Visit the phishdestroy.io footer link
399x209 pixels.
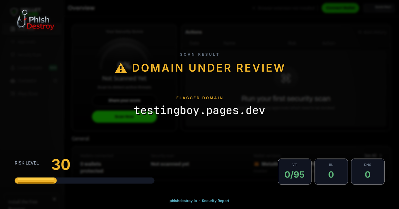(x=183, y=201)
